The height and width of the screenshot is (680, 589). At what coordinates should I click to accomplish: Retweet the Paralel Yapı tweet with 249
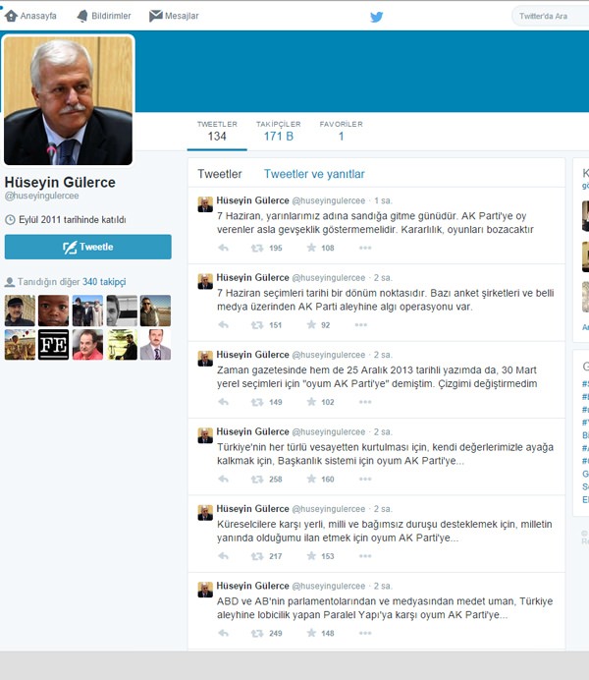click(257, 633)
